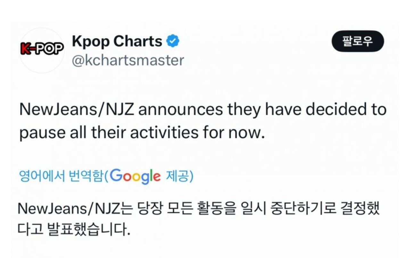
Task: Click the line 다고 발표했습니다.
Action: (74, 230)
